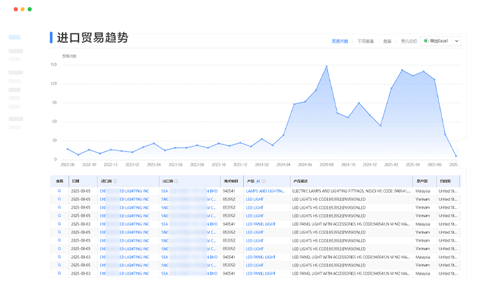
Task: Open the LAMPS AND LIGHTIN... product link
Action: tap(265, 191)
